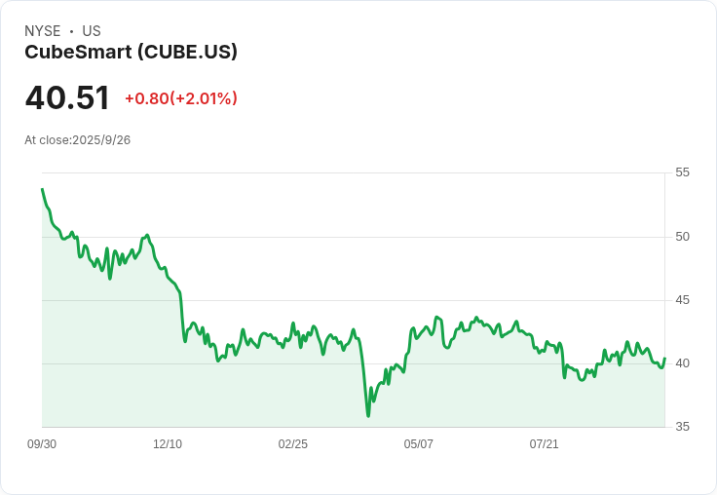This screenshot has width=717, height=495.
Task: Select the 05/07 date on x-axis
Action: coord(419,444)
